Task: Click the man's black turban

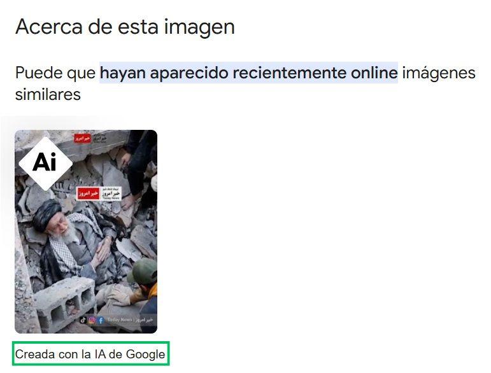Action: (47, 214)
